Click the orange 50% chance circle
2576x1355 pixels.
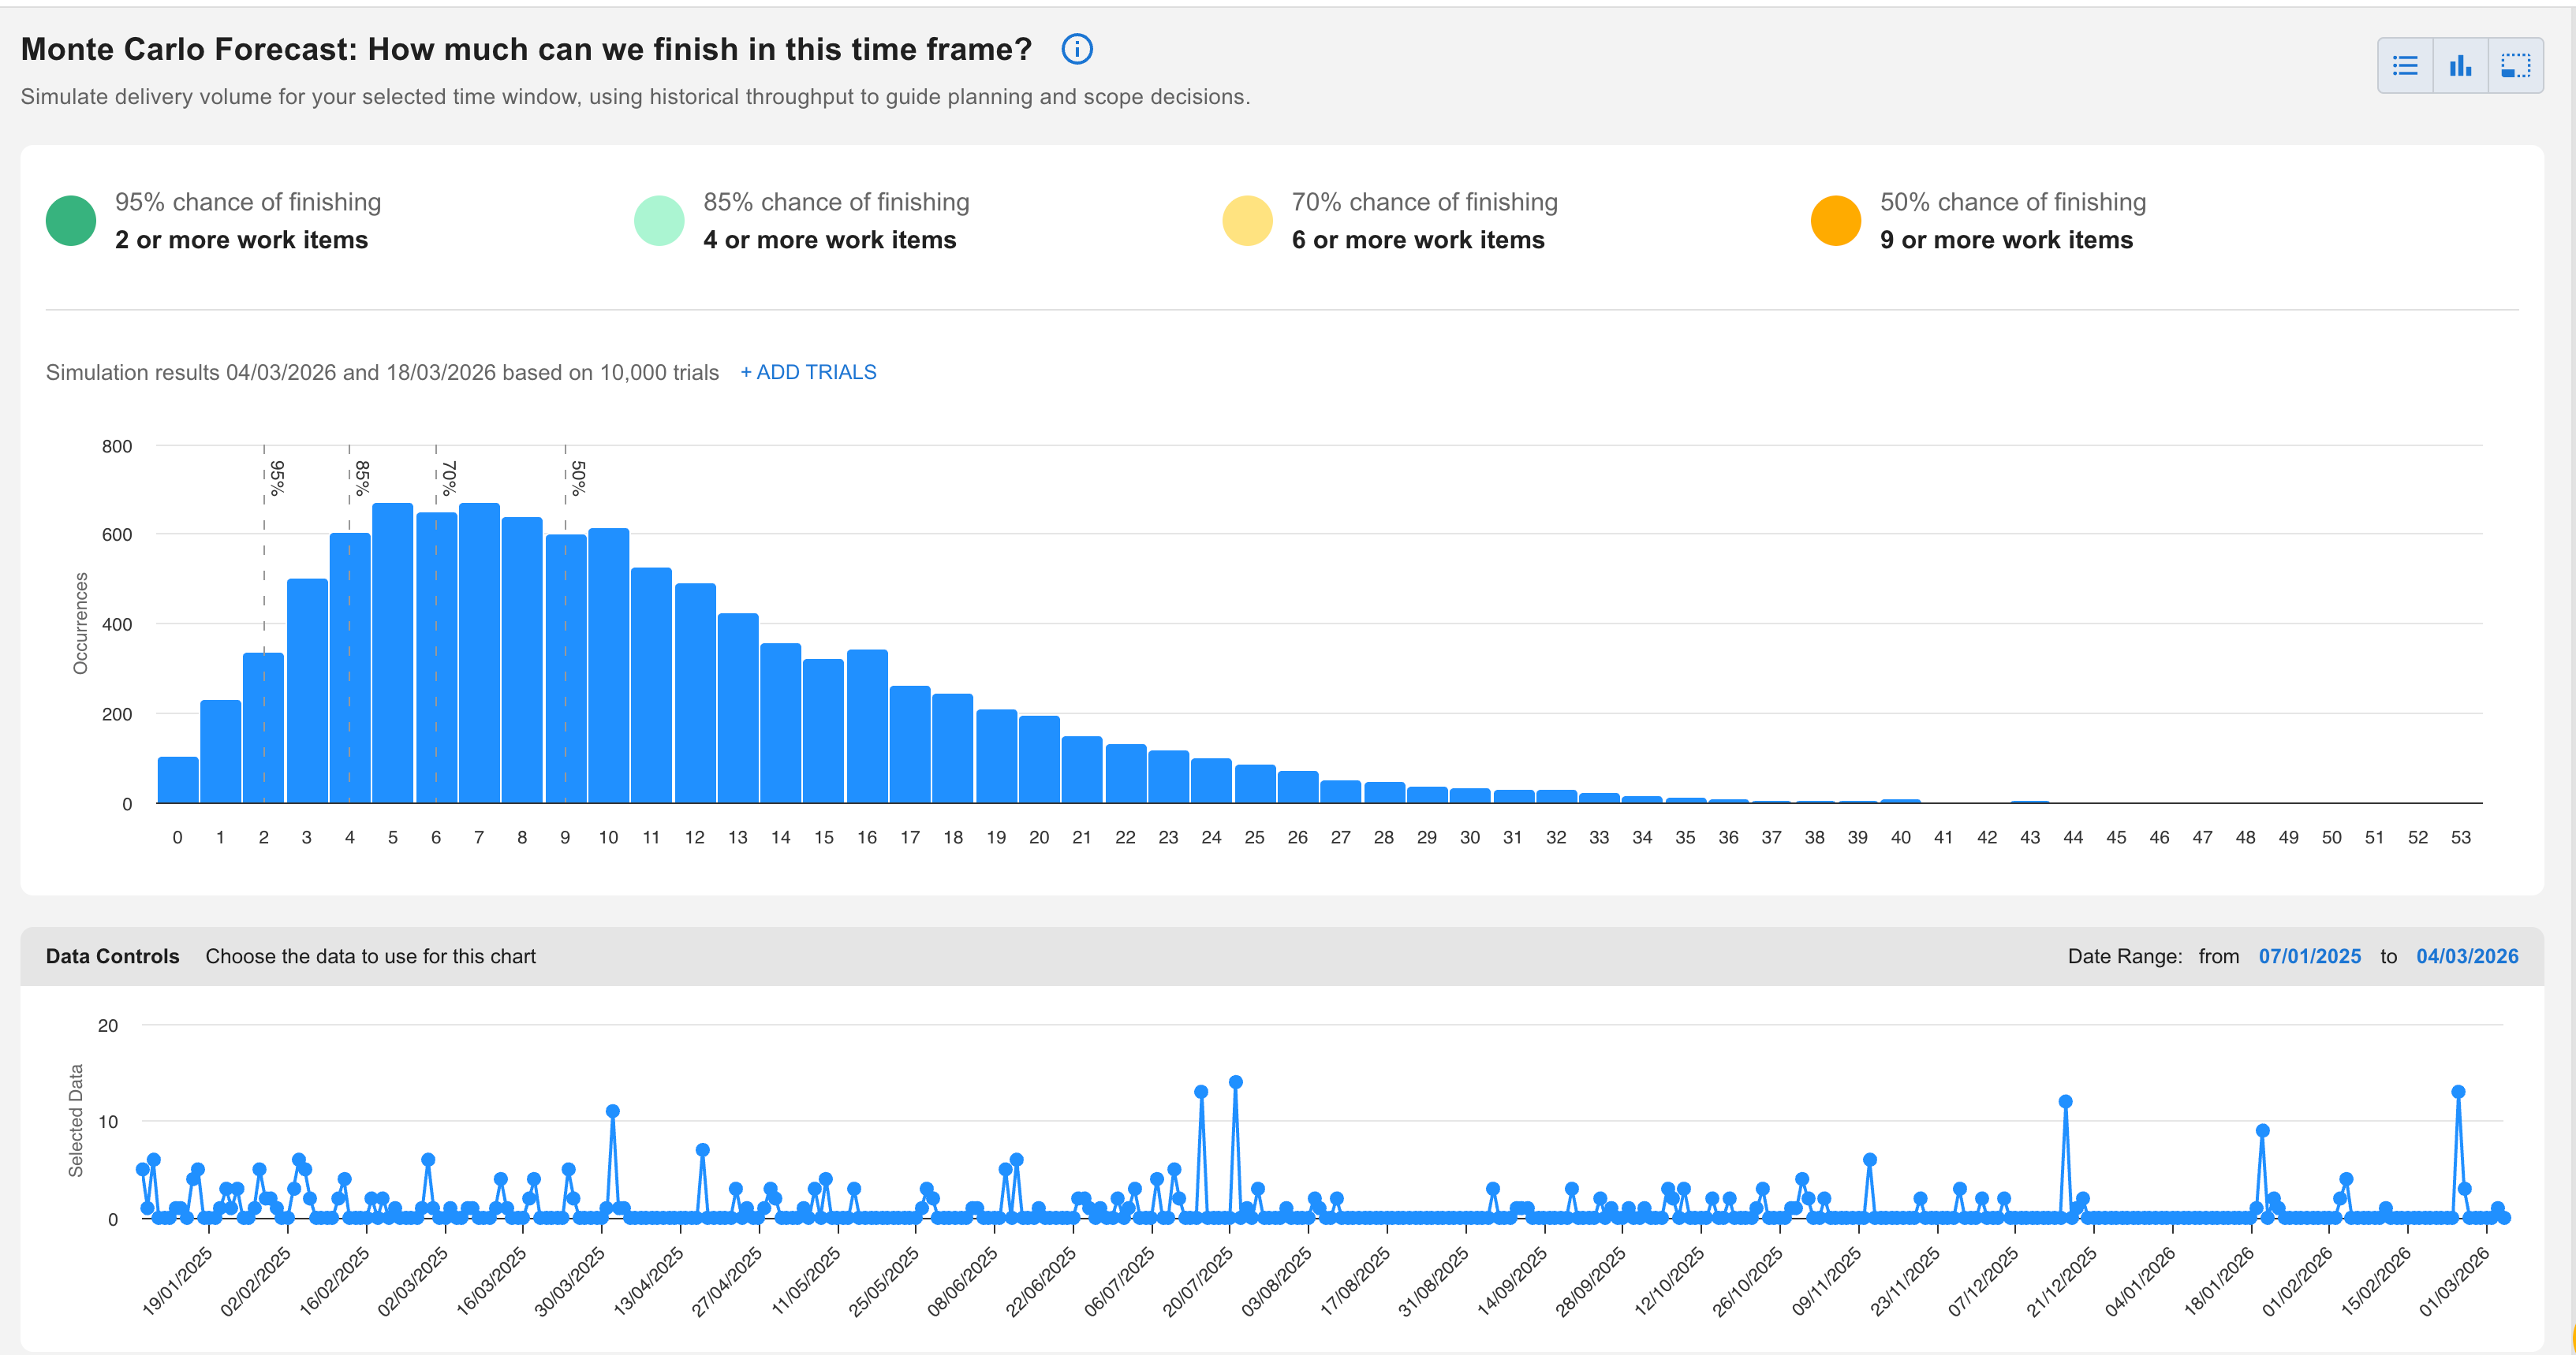(1835, 221)
